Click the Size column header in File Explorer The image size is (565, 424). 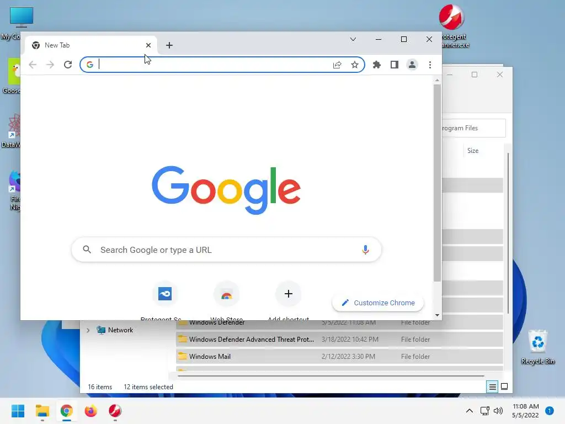click(473, 151)
